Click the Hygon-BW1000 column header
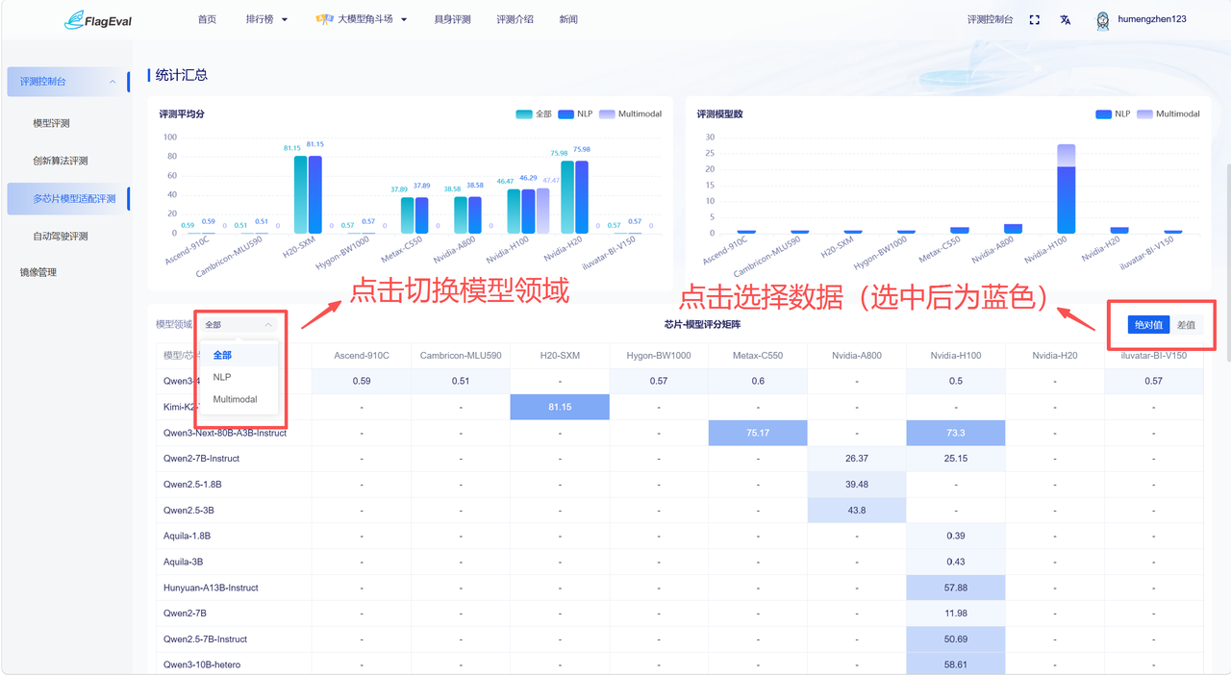 coord(659,356)
